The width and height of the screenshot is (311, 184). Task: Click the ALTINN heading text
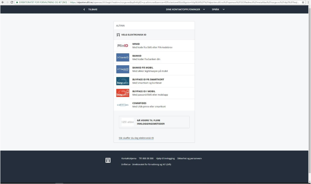[x=120, y=25]
